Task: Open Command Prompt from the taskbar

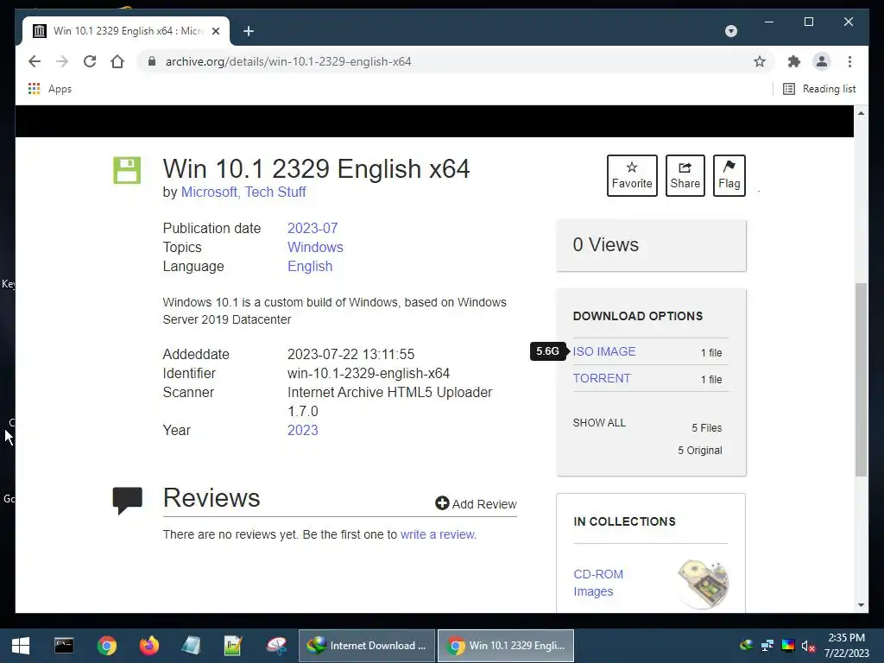Action: click(64, 646)
